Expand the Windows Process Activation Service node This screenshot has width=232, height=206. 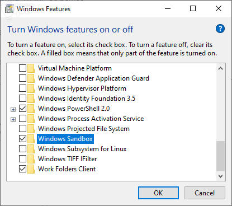pos(13,119)
